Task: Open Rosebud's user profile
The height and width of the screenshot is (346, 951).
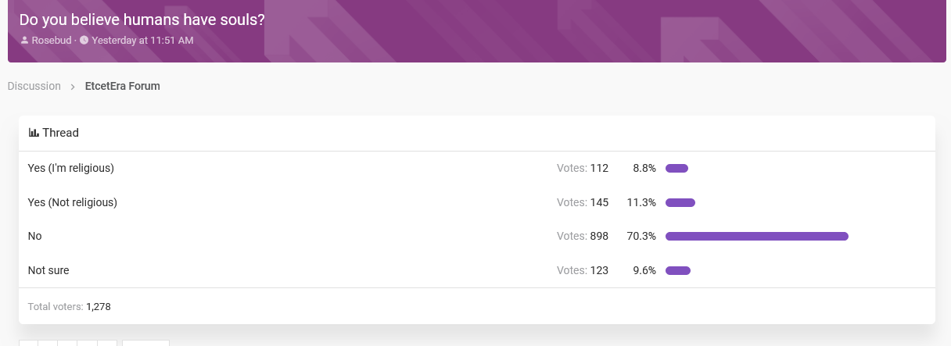Action: pos(52,40)
